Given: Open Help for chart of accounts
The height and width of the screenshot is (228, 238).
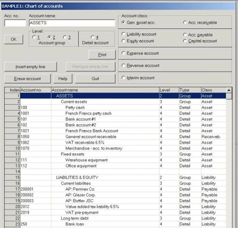Looking at the screenshot, I should (63, 78).
